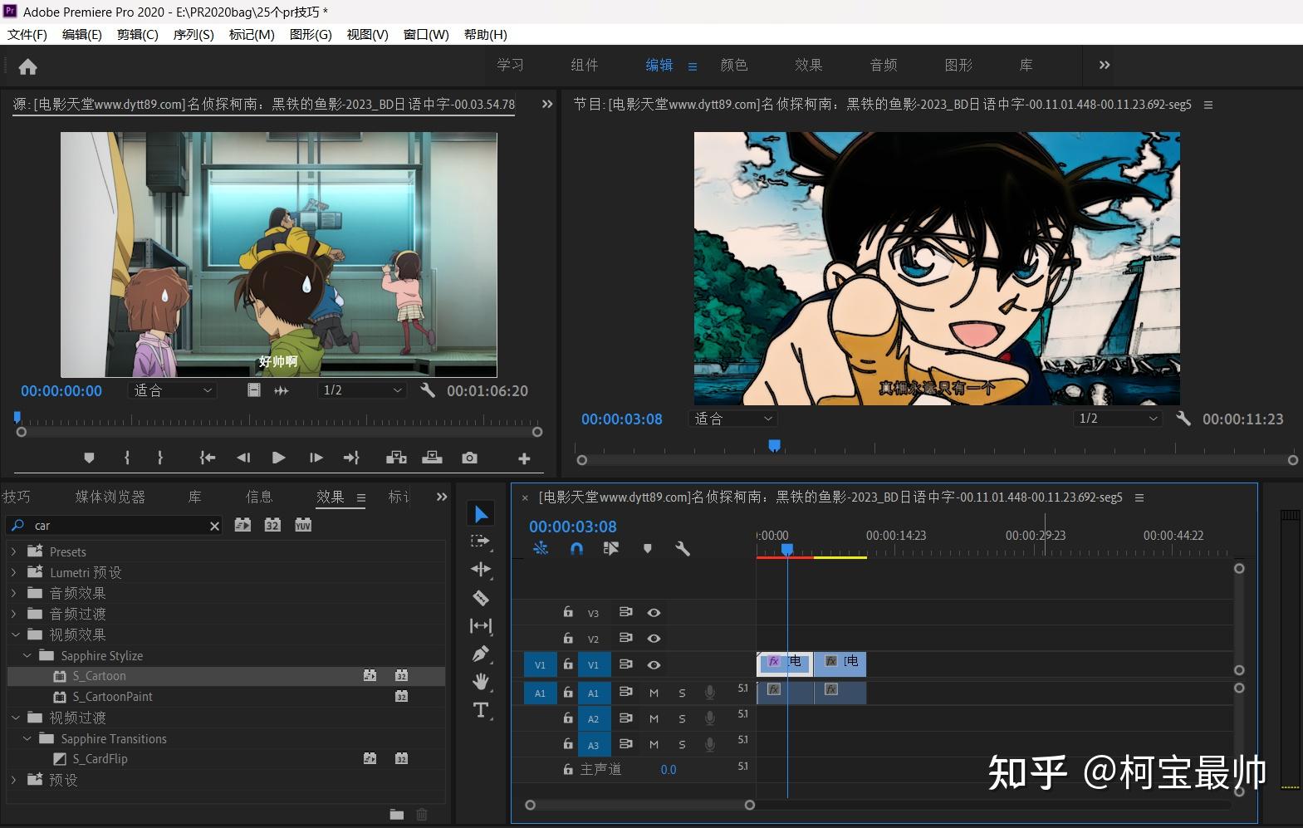Screen dimensions: 1303x828
Task: Open Program monitor settings wrench
Action: tap(1183, 419)
